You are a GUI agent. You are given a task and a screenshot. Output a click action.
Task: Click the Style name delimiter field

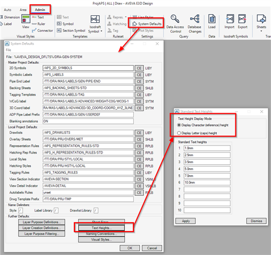click(21, 210)
